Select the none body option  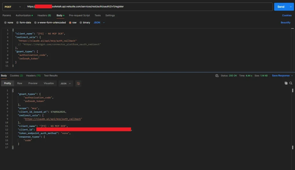click(9, 22)
